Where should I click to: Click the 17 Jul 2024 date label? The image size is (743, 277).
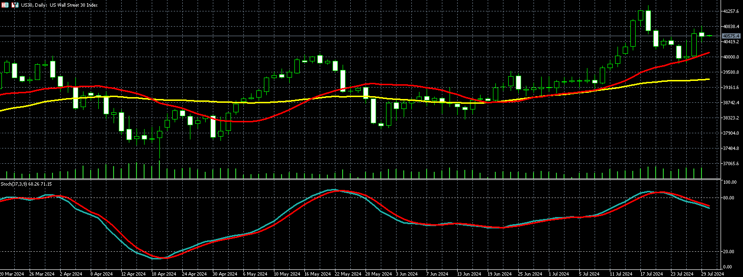click(651, 274)
